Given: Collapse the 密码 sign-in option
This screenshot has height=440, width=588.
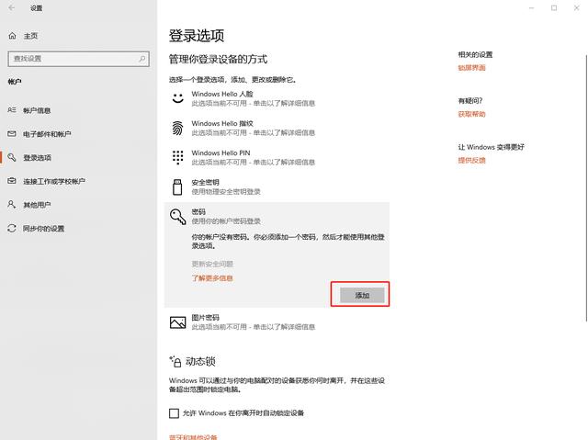Looking at the screenshot, I should [x=277, y=216].
